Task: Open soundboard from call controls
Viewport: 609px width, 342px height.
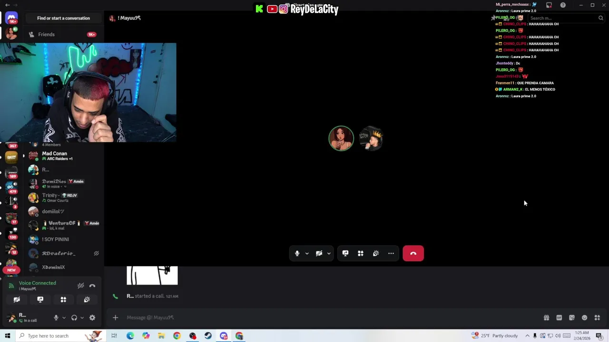Action: click(376, 253)
